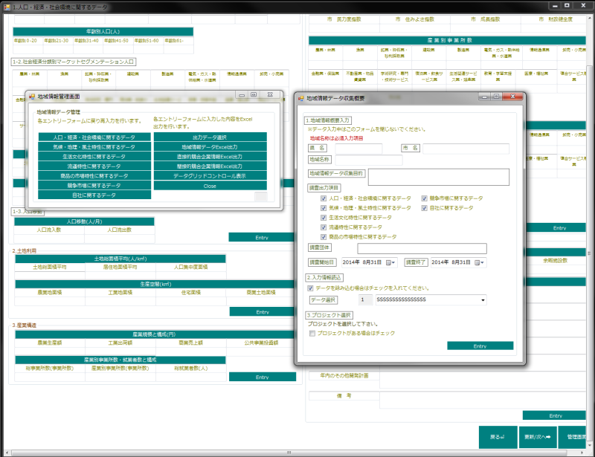Viewport: 595px width, 457px height.
Task: Toggle the データを読み込む場合はチェック checkbox
Action: coord(310,288)
